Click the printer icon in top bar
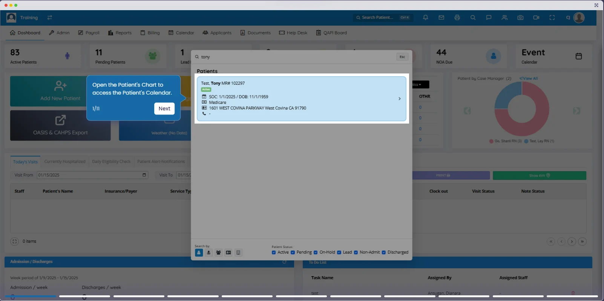 tap(457, 17)
